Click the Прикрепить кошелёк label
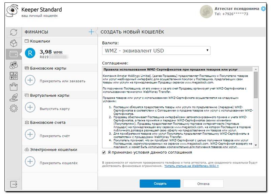This screenshot has width=271, height=194. pyautogui.click(x=59, y=163)
